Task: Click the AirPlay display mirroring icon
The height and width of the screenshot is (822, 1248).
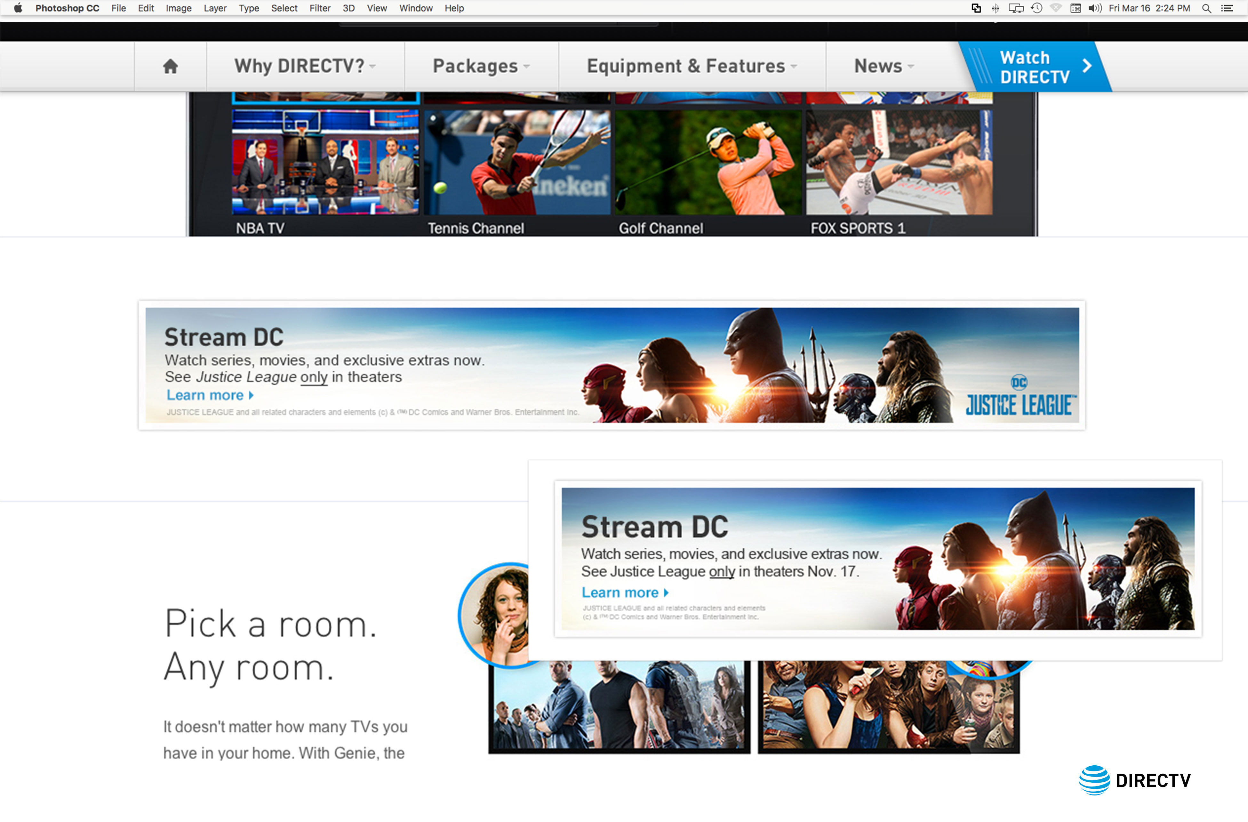Action: coord(1016,8)
